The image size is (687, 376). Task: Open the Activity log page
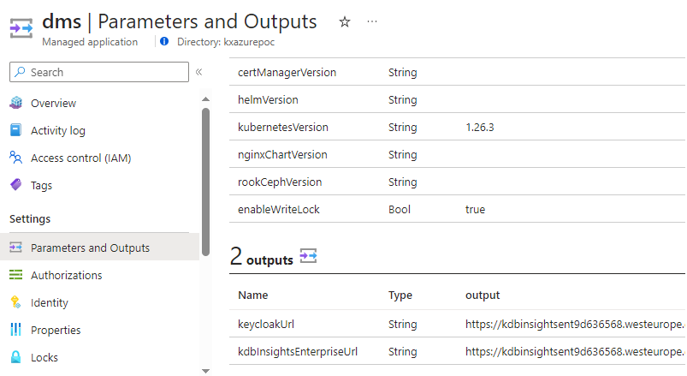tap(58, 131)
